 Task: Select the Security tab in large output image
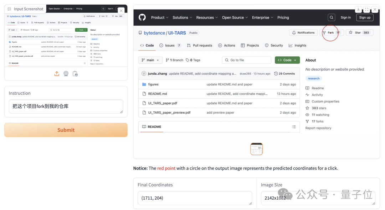click(x=274, y=45)
